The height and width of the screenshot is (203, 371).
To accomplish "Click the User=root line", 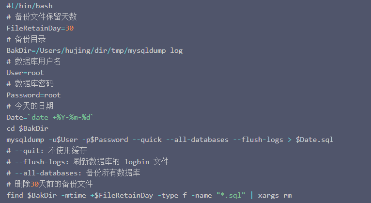I will click(25, 73).
